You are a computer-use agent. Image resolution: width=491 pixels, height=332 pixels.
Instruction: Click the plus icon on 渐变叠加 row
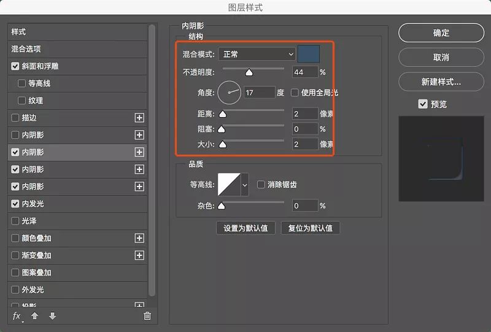click(139, 255)
